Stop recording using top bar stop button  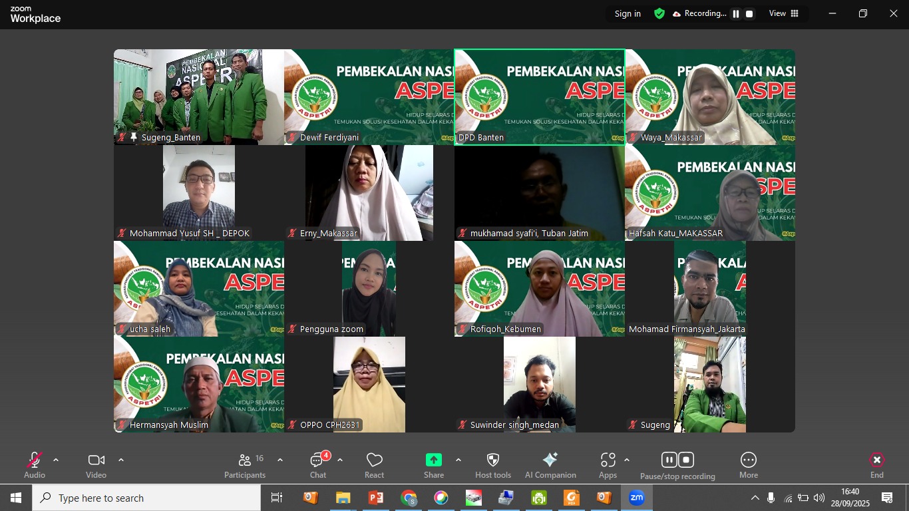point(749,14)
